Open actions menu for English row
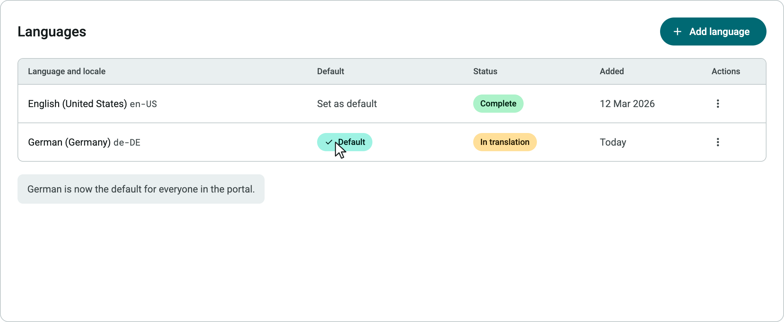The width and height of the screenshot is (784, 322). coord(717,104)
